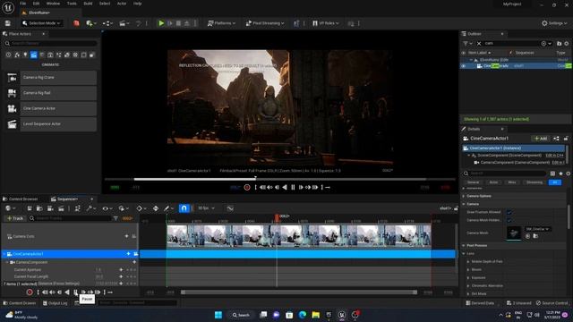Open the Window menu
The image size is (573, 322).
click(53, 4)
